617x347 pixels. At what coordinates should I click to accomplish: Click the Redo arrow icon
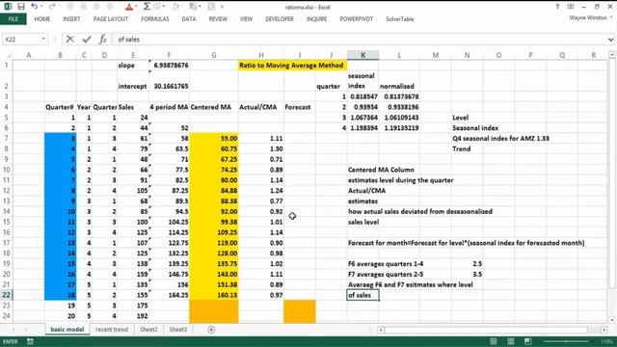coord(51,7)
